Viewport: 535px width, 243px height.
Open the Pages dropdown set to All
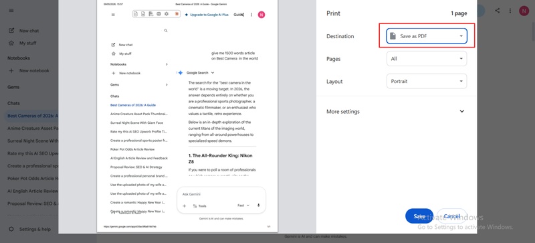pos(427,59)
